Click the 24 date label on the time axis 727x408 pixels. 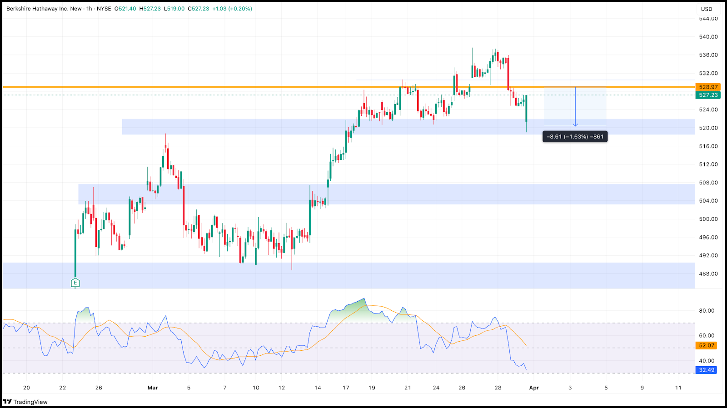[x=436, y=388]
